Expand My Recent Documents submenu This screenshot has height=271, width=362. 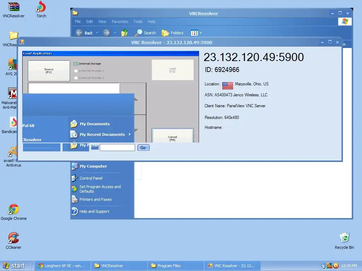pos(130,134)
